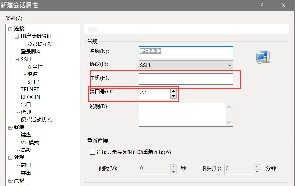This screenshot has height=186, width=295.
Task: Select 连接 in category tree
Action: (19, 29)
